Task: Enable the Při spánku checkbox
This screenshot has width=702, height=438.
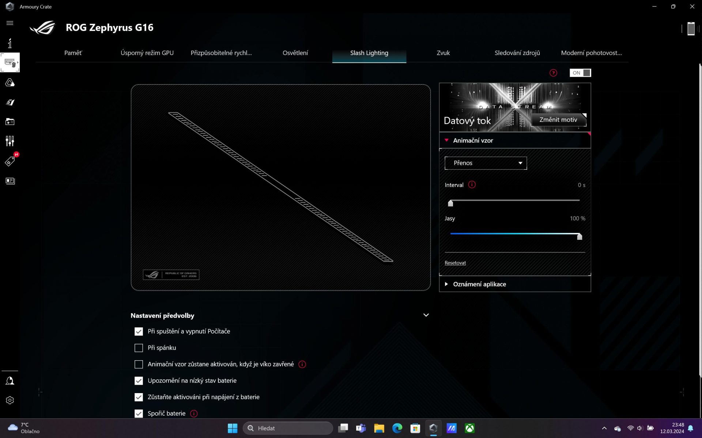Action: [139, 348]
